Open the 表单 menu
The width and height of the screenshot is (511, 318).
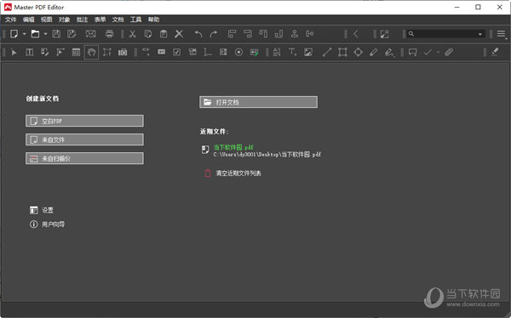point(100,20)
